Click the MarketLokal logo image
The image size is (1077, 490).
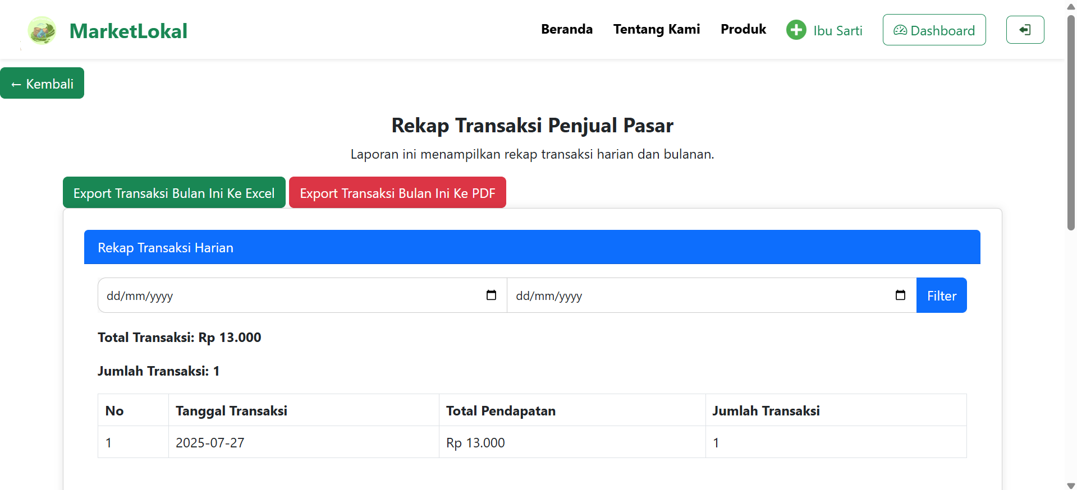tap(42, 30)
